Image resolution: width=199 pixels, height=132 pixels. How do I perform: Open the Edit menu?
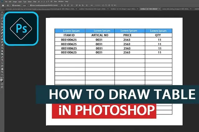[10, 2]
